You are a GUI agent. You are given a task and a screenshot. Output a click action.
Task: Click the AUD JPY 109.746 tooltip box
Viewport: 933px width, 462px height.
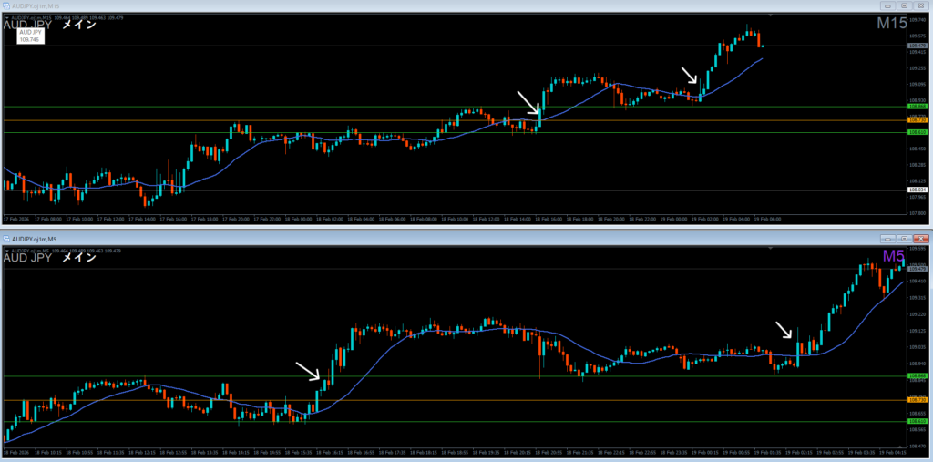pos(29,36)
